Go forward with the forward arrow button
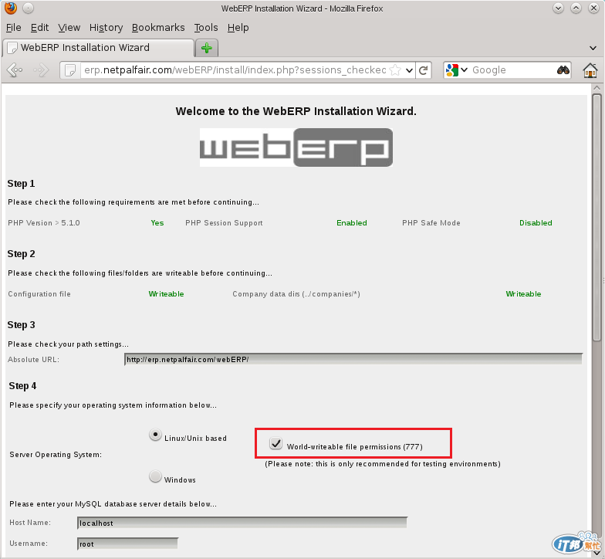This screenshot has height=559, width=605. coord(41,69)
